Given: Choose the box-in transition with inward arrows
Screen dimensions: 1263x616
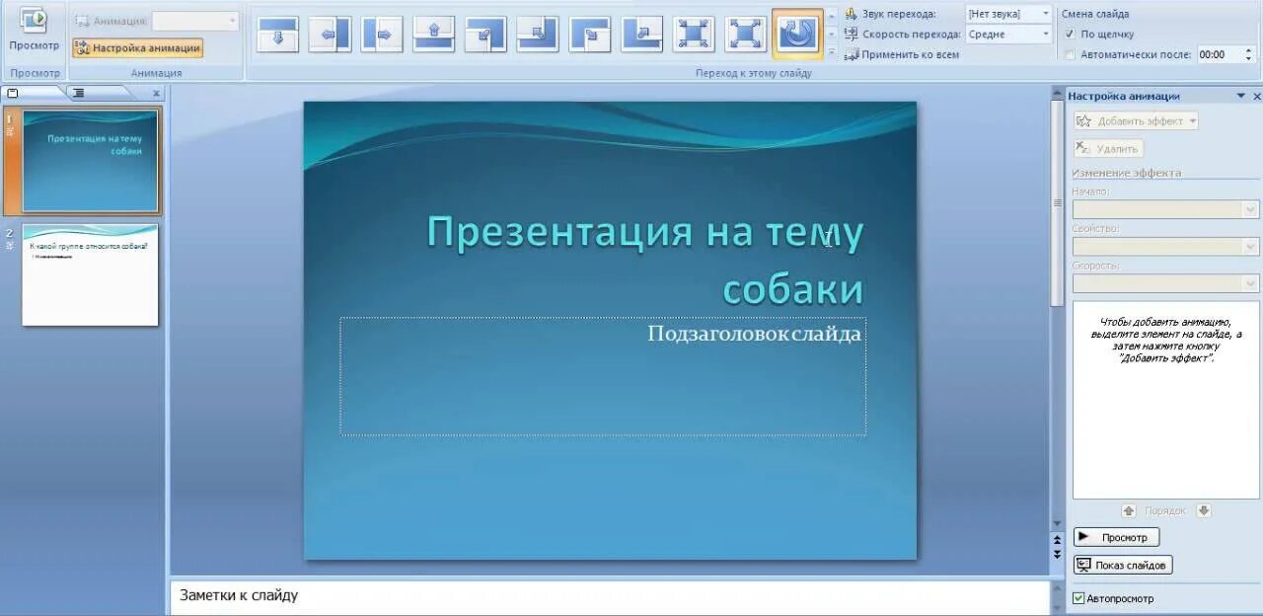Looking at the screenshot, I should [694, 34].
